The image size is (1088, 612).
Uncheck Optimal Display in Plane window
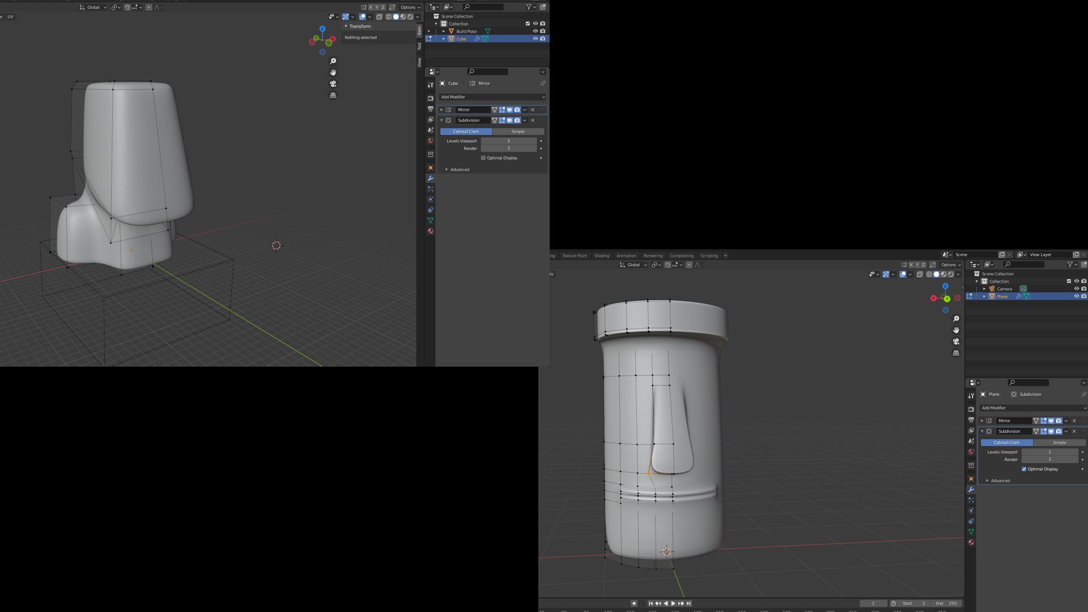pyautogui.click(x=1024, y=469)
